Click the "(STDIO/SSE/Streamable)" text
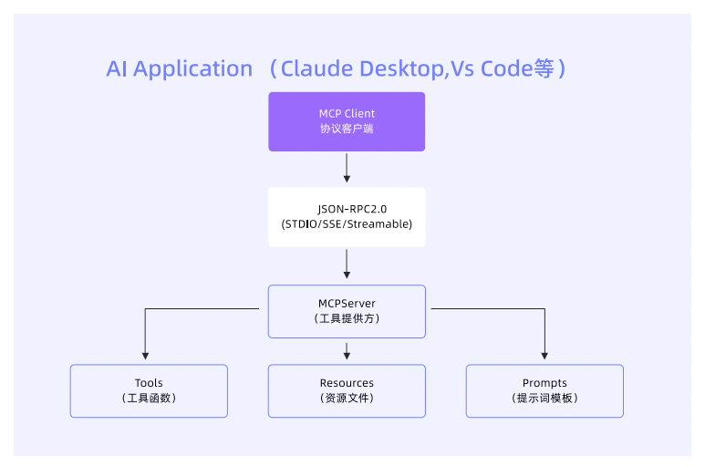705x467 pixels. point(347,224)
